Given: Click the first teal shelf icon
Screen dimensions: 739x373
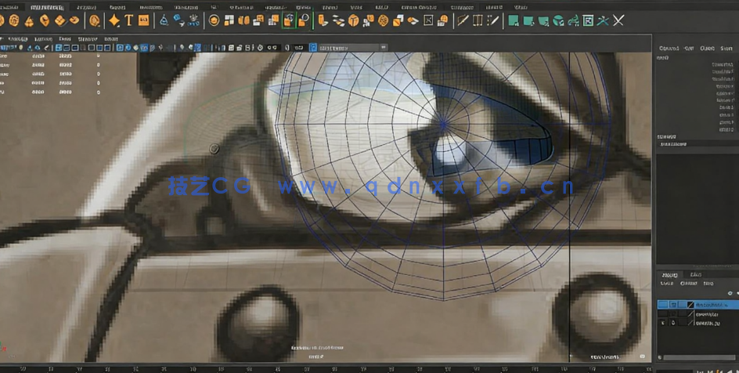Looking at the screenshot, I should (x=513, y=20).
